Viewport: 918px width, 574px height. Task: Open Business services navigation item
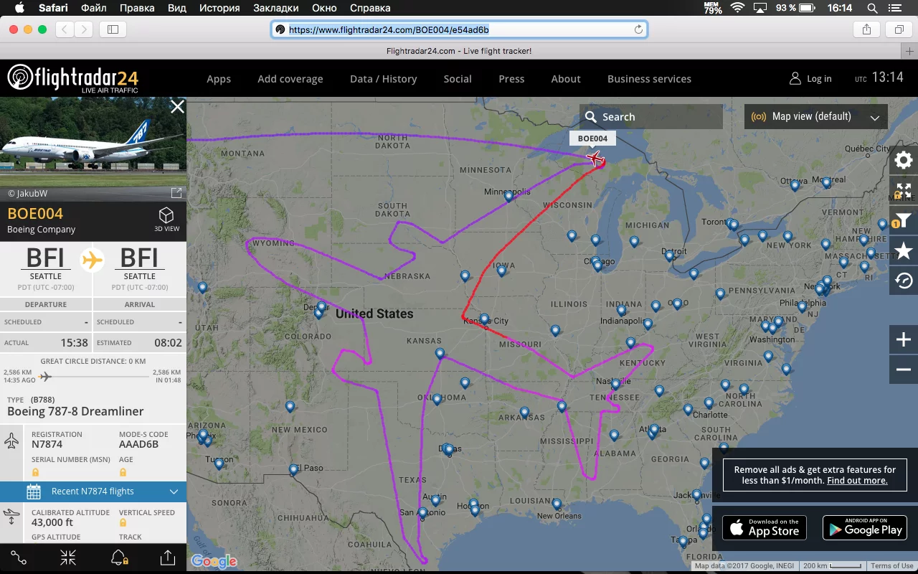click(650, 79)
